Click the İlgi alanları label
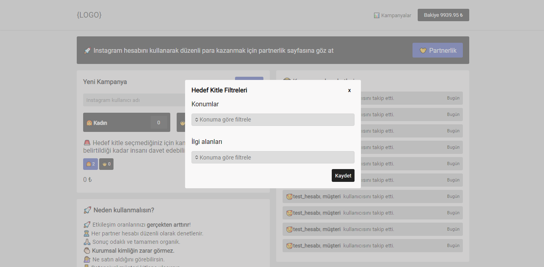This screenshot has width=544, height=267. pyautogui.click(x=207, y=142)
